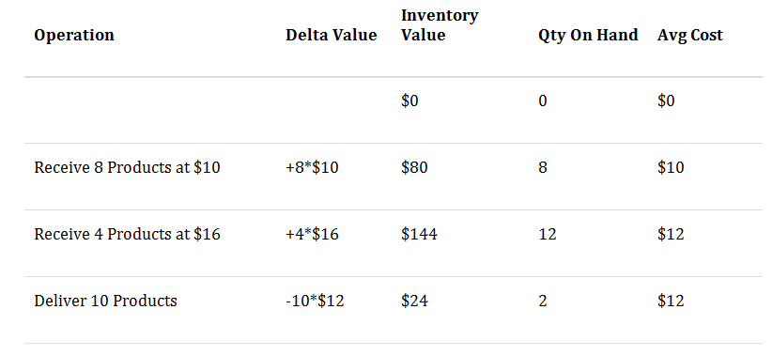Select the $144 inventory value
The width and height of the screenshot is (772, 356).
419,234
